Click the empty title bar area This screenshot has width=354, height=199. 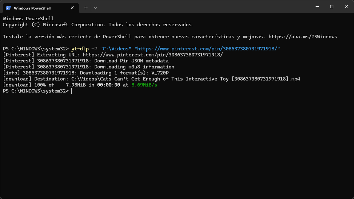(203, 7)
